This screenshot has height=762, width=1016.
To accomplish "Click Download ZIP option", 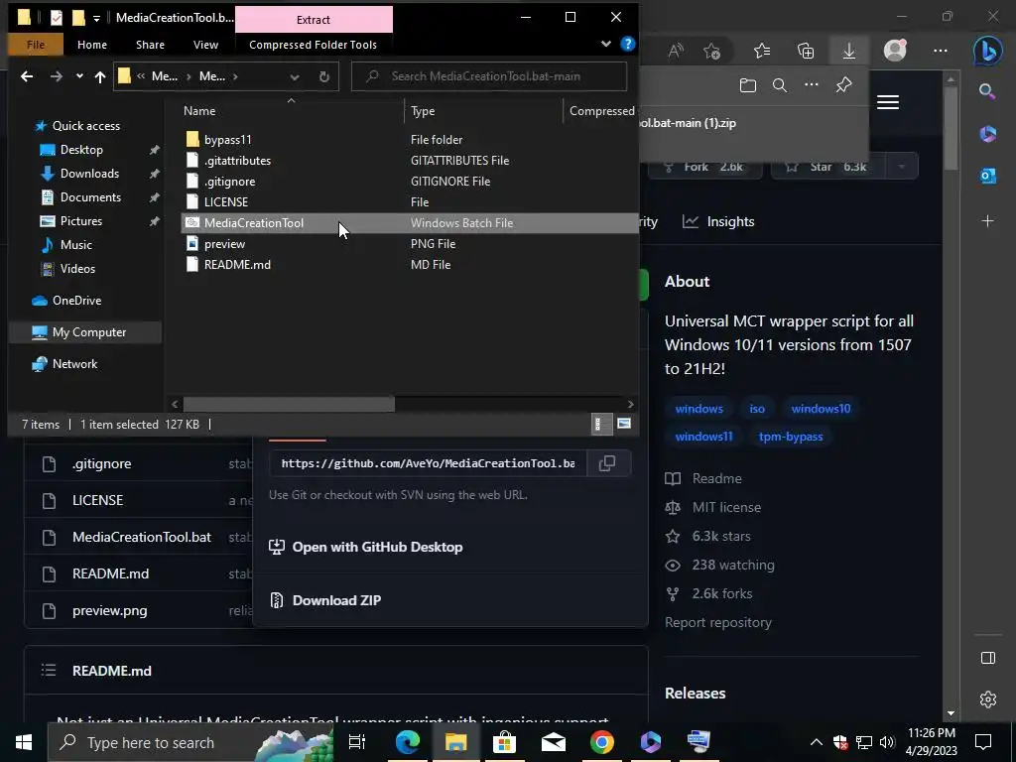I will [336, 600].
